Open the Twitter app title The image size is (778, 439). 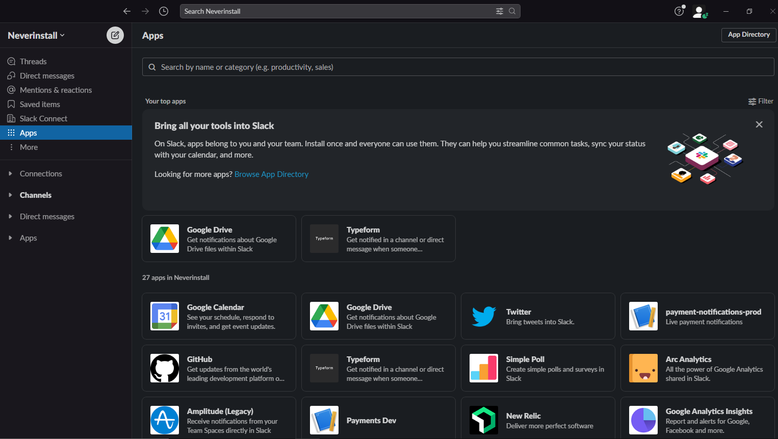(518, 312)
